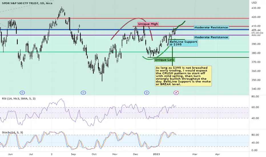Click the current price label 405.44
The image size is (266, 157).
[256, 30]
